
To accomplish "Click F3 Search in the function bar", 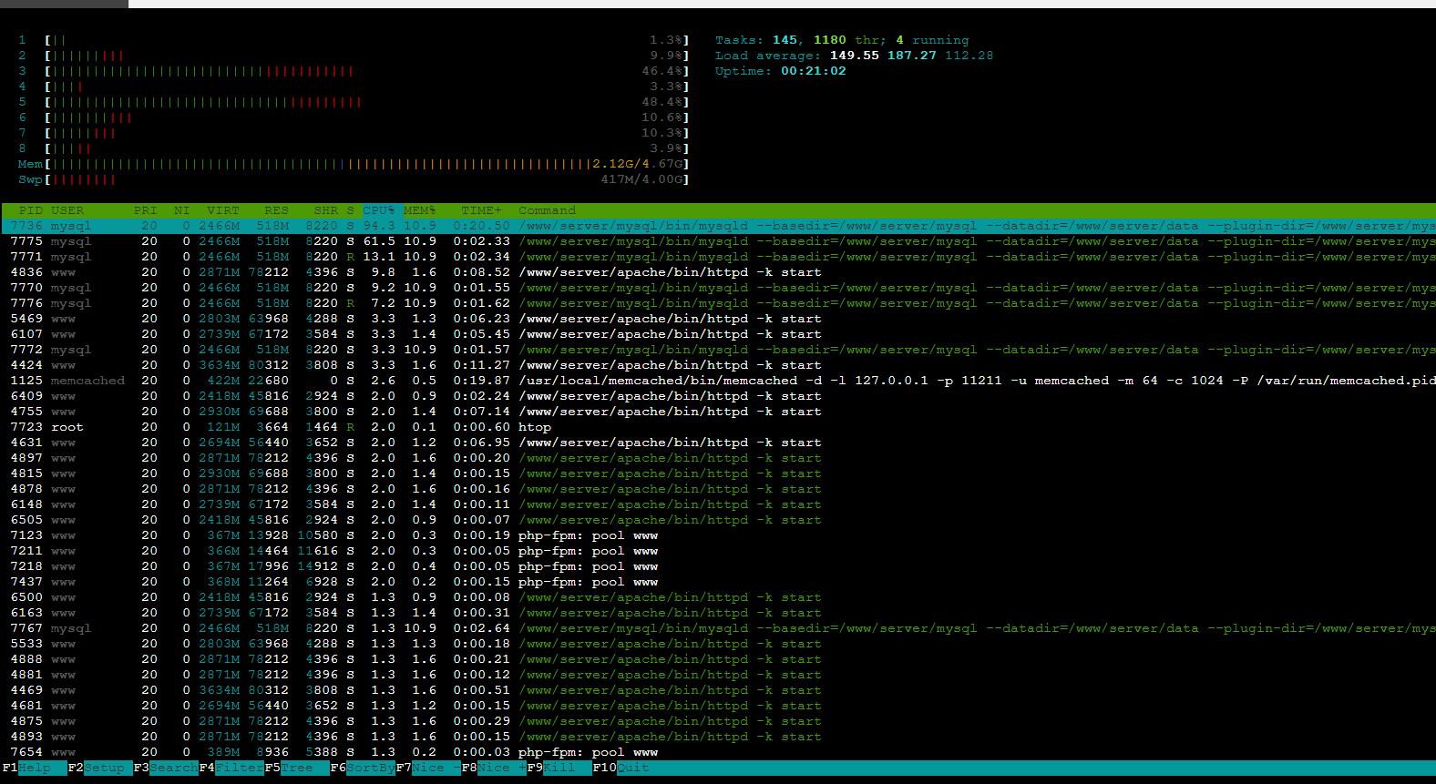I will [166, 768].
